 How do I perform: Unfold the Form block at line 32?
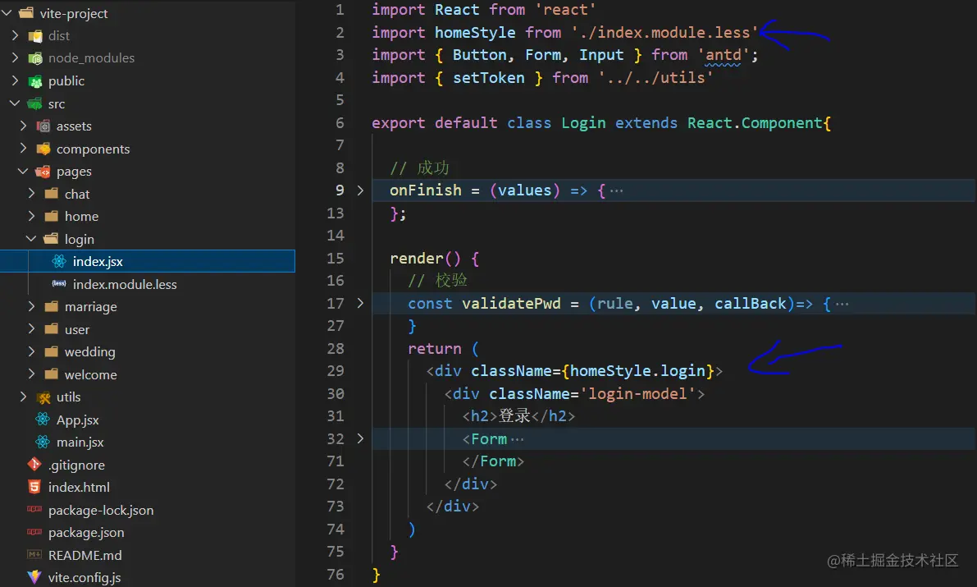pos(360,438)
